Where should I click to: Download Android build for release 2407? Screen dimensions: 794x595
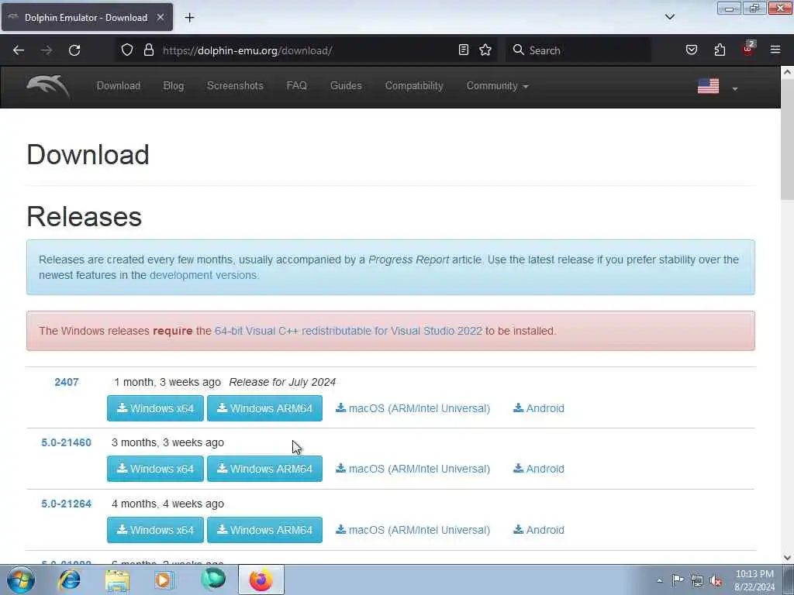[539, 408]
